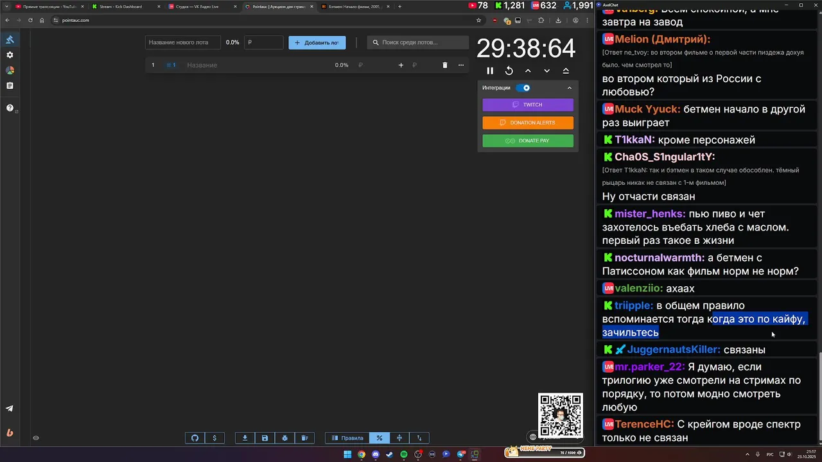
Task: Collapse the Интеграции panel
Action: [569, 88]
